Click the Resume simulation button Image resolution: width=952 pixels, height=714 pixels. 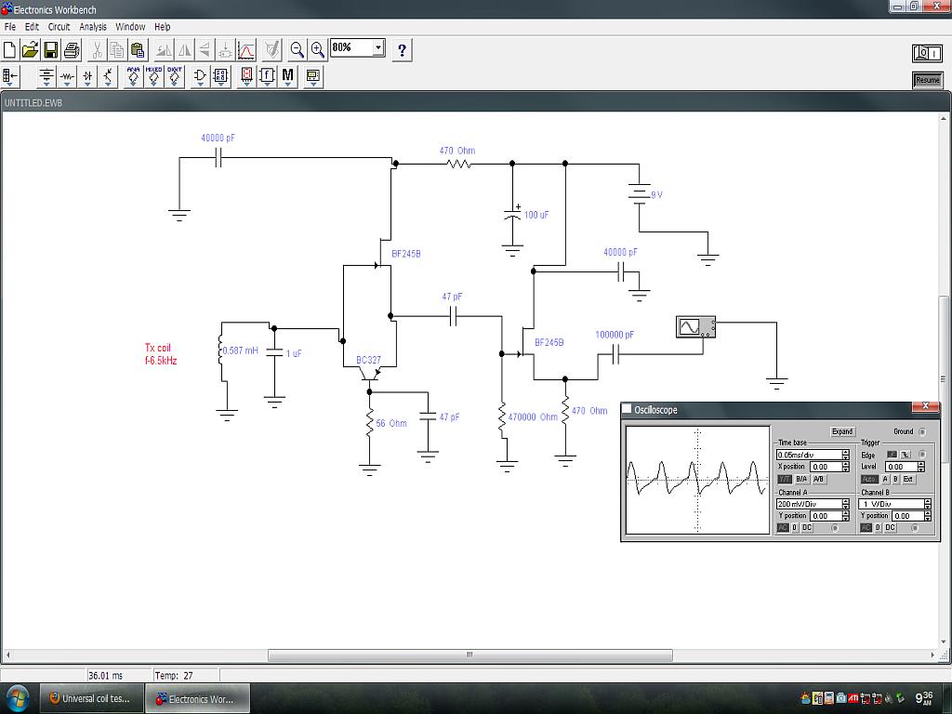point(927,80)
